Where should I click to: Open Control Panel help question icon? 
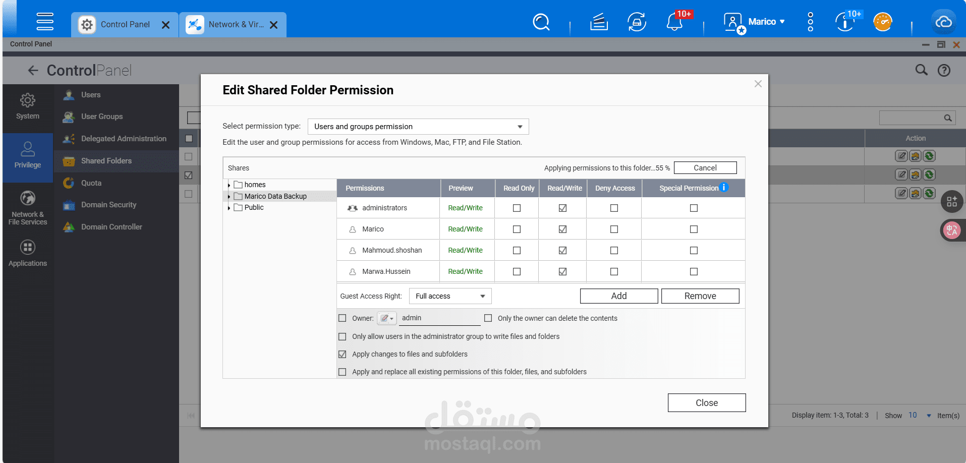pyautogui.click(x=944, y=70)
